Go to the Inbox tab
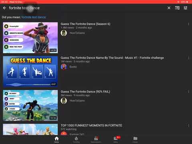 click(x=116, y=140)
